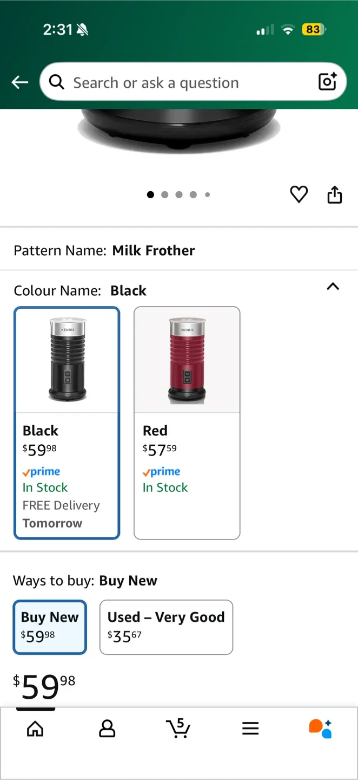
Task: Open your account profile icon
Action: click(107, 729)
